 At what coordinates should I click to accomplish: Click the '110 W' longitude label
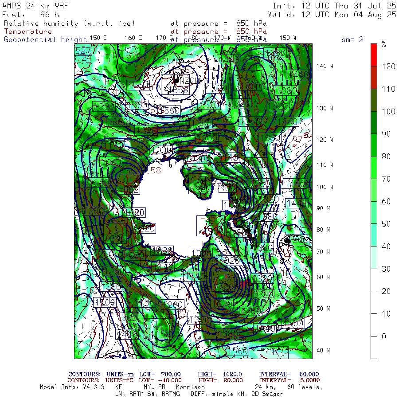click(325, 165)
